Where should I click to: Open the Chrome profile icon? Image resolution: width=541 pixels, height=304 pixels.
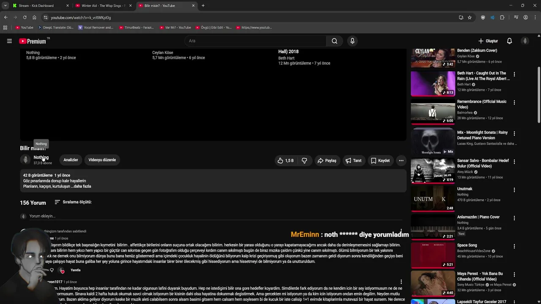(525, 17)
